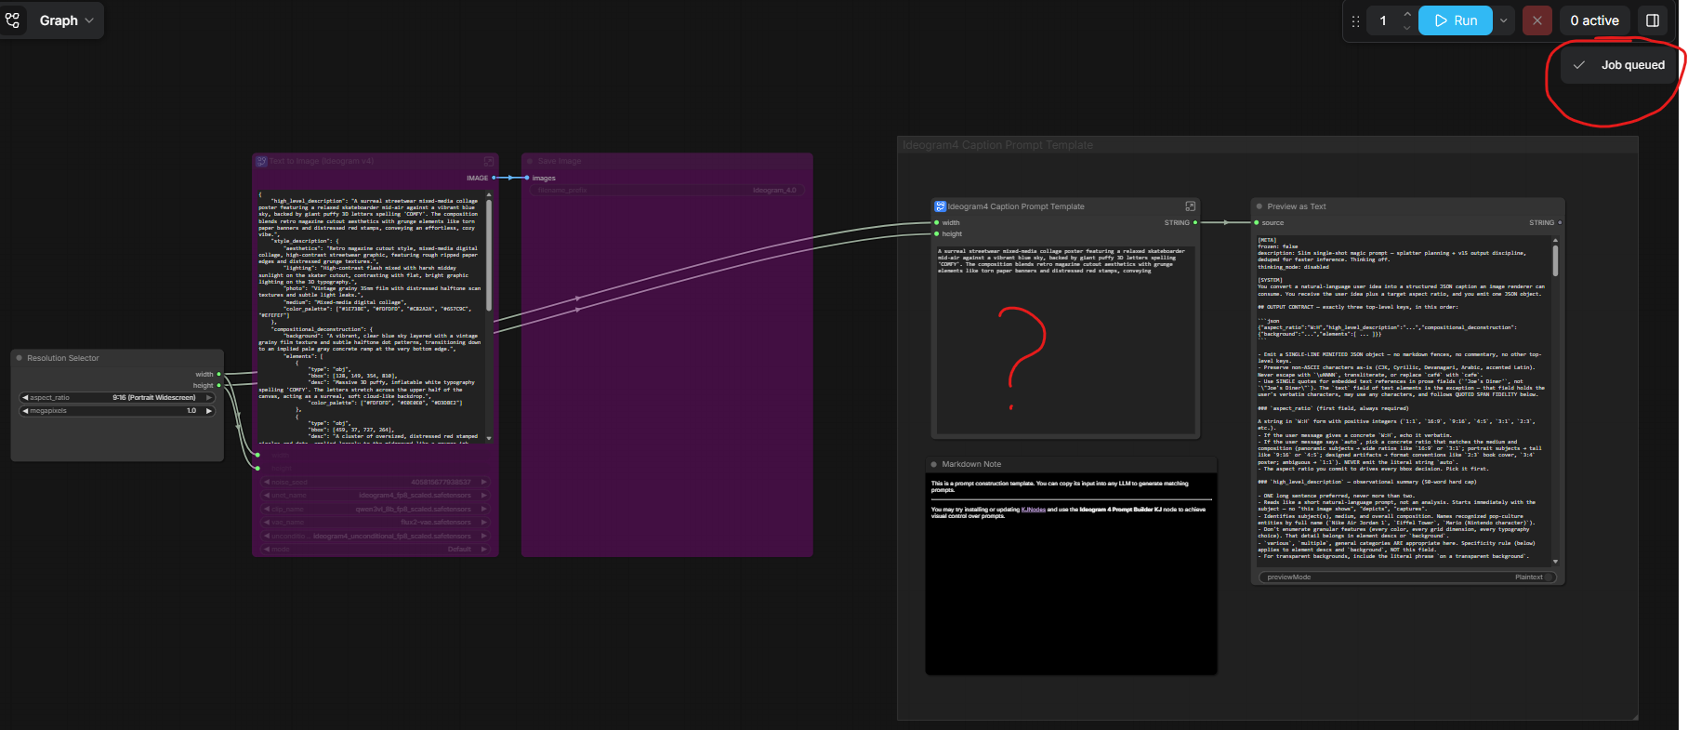Open the unconditional model name dropdown

click(376, 536)
